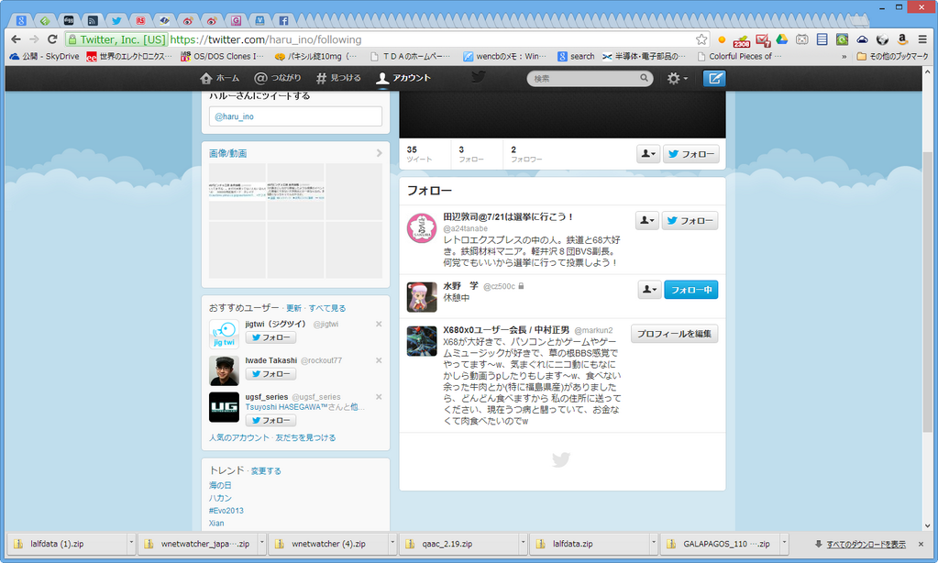Open user actions dropdown for 水野 学
The width and height of the screenshot is (938, 563).
click(649, 290)
